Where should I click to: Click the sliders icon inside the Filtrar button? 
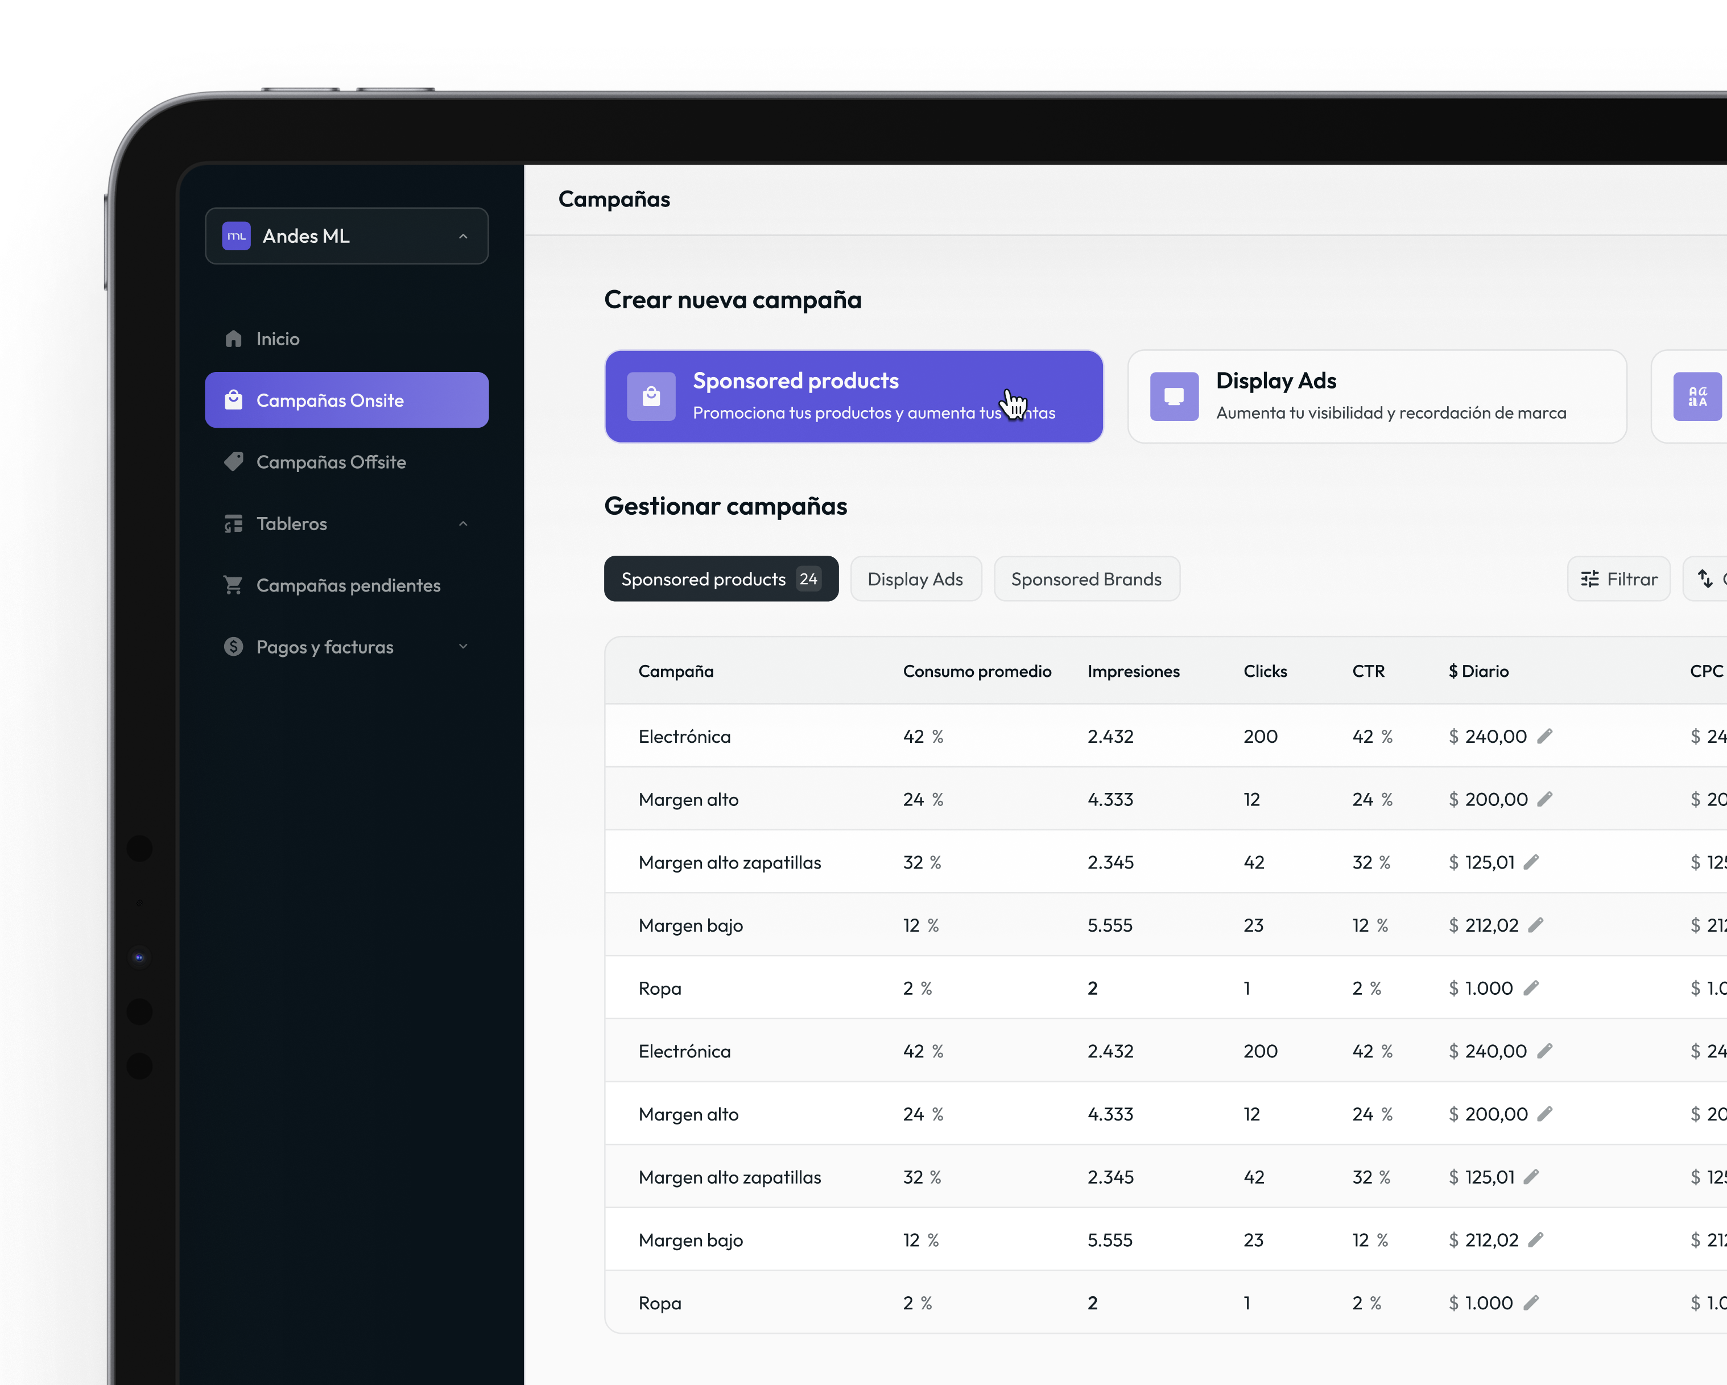click(1591, 578)
